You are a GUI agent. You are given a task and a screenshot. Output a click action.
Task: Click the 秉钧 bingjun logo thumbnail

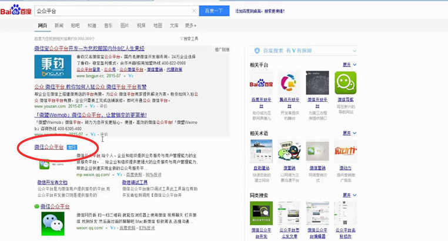point(53,66)
